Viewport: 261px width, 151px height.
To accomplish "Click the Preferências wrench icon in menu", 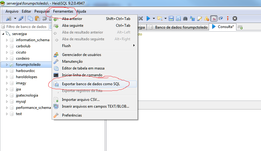I will 56,115.
